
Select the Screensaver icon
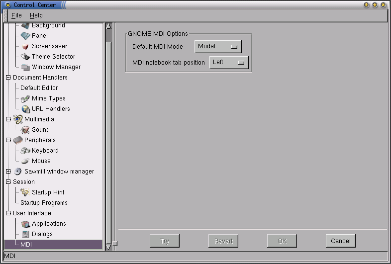tap(25, 46)
